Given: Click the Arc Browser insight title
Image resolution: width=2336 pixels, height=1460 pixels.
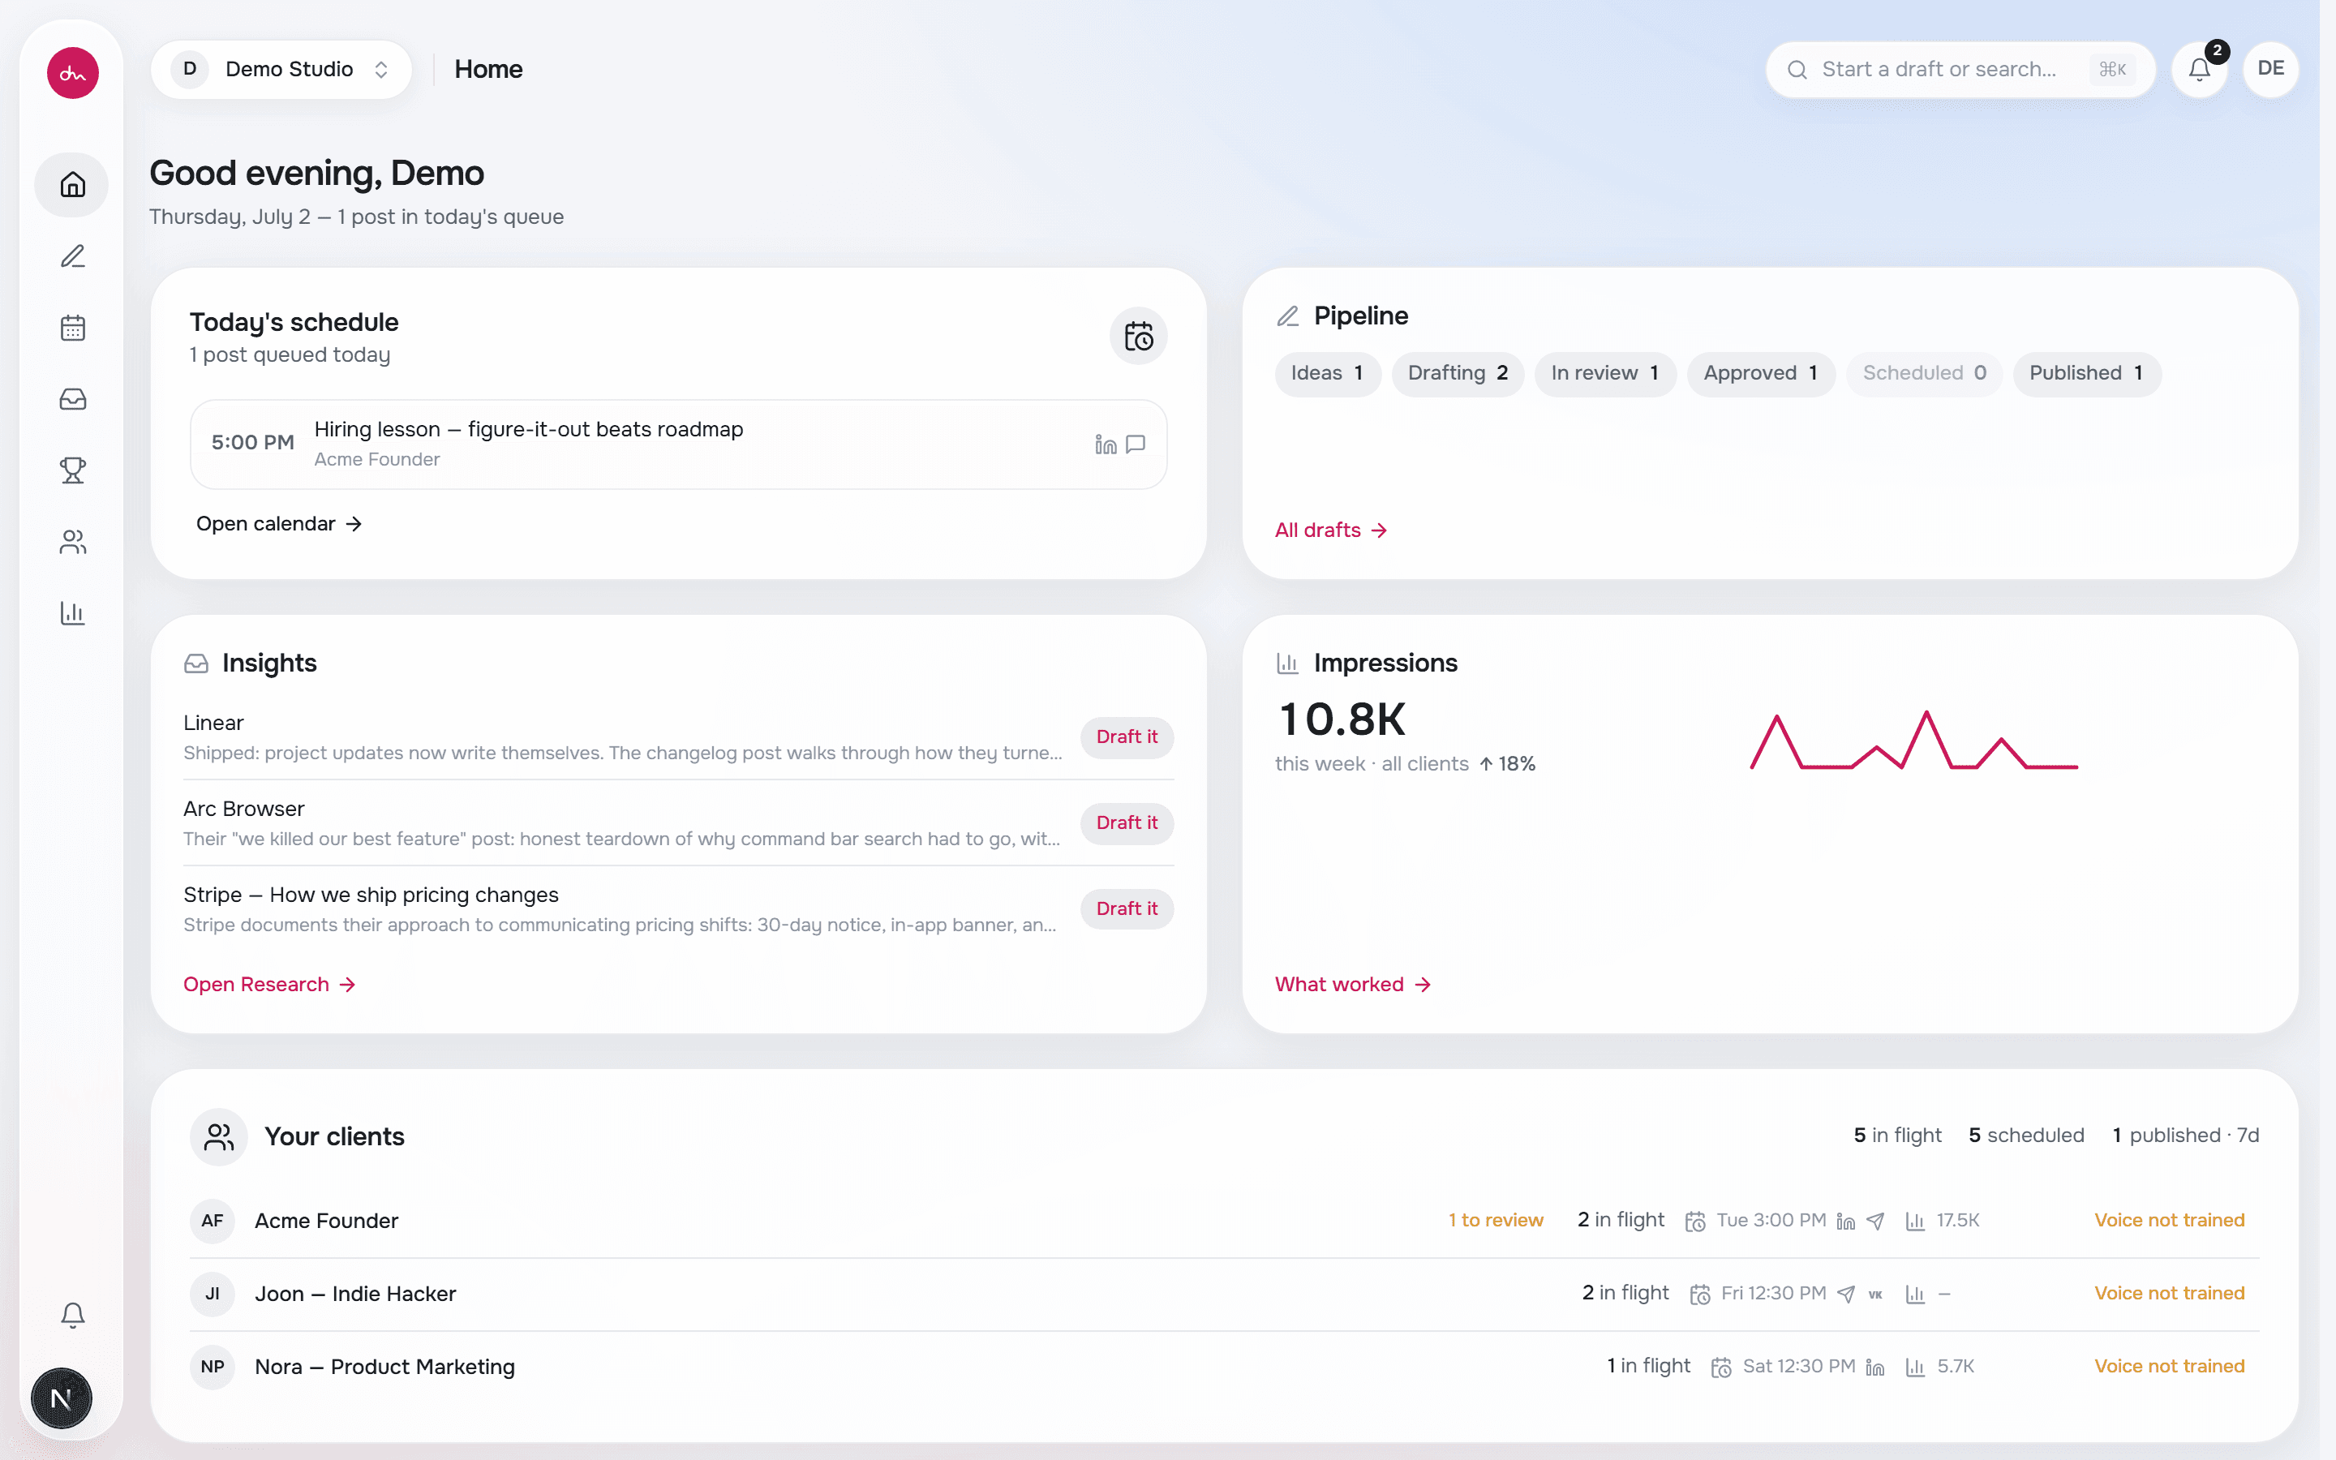Looking at the screenshot, I should point(243,809).
